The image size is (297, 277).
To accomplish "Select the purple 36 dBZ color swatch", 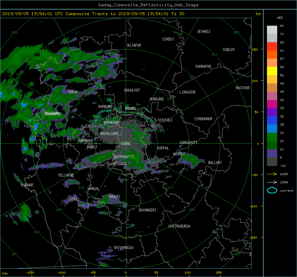I will pos(272,112).
